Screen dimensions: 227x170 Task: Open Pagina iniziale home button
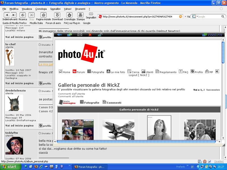pos(43,15)
